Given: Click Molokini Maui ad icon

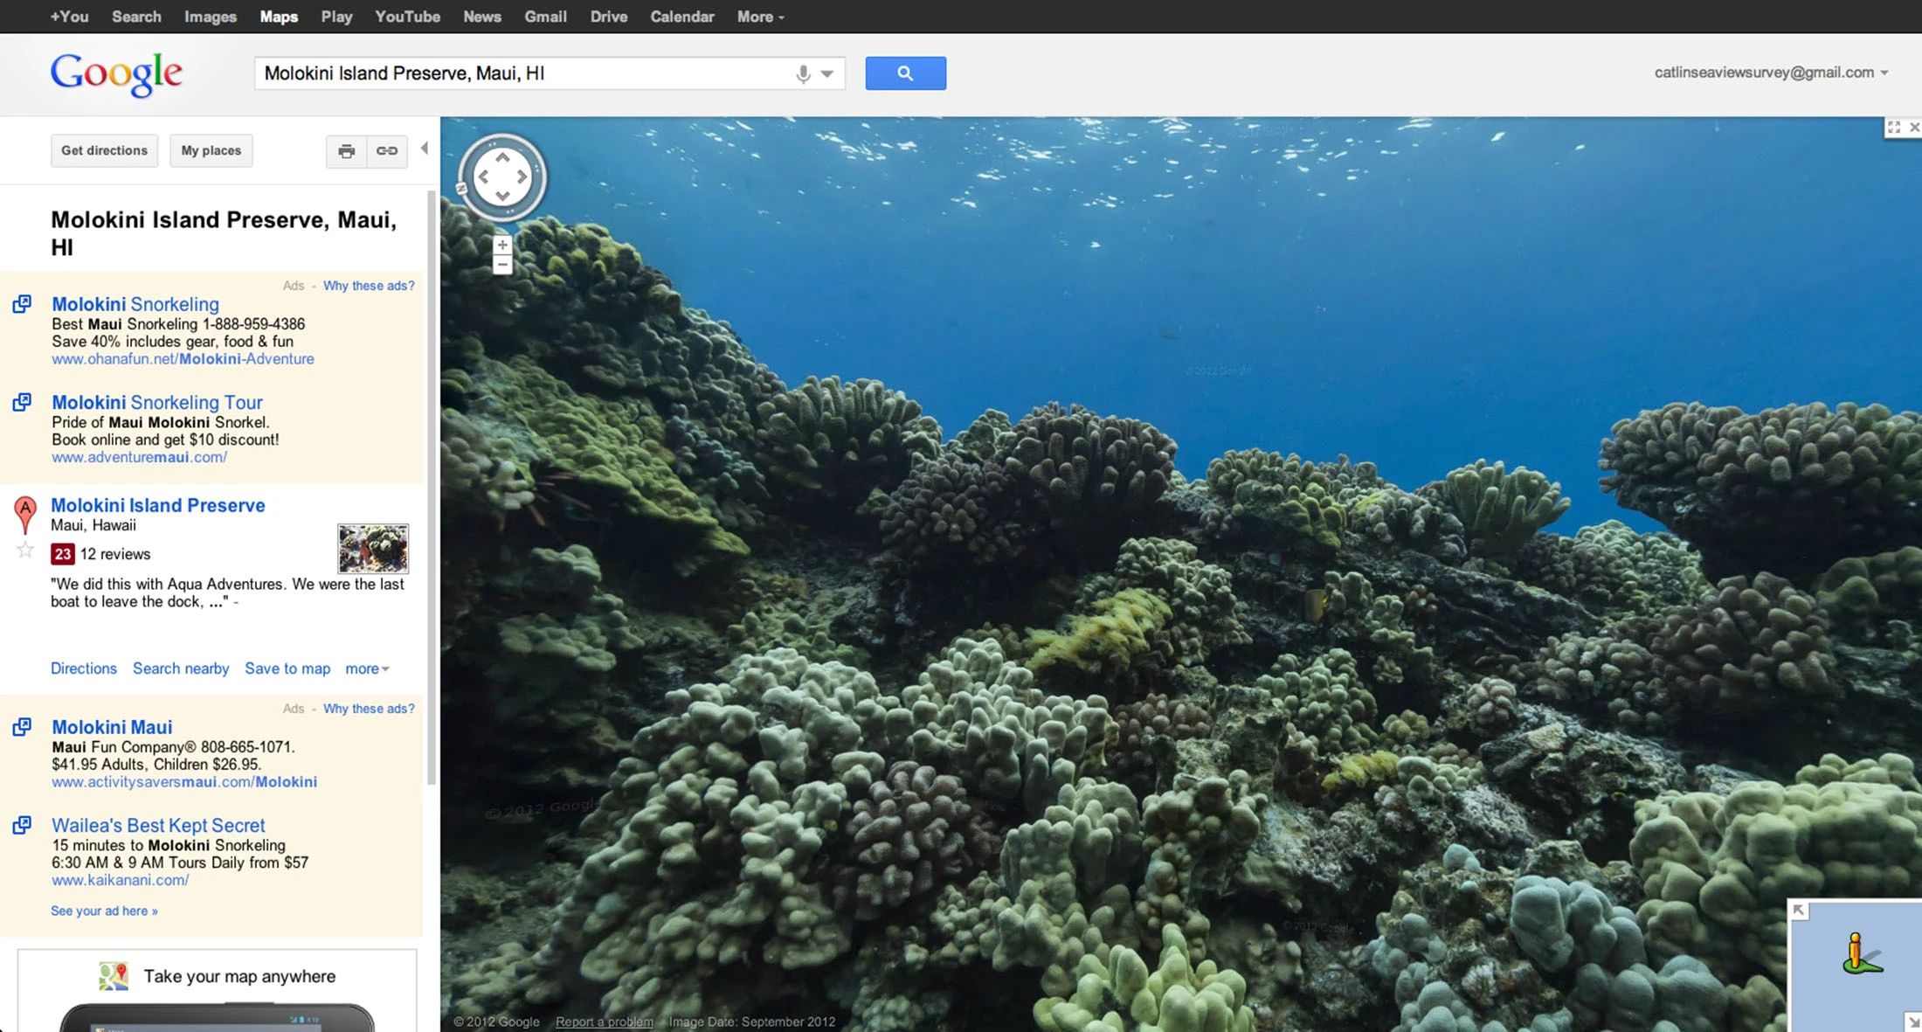Looking at the screenshot, I should pyautogui.click(x=22, y=727).
